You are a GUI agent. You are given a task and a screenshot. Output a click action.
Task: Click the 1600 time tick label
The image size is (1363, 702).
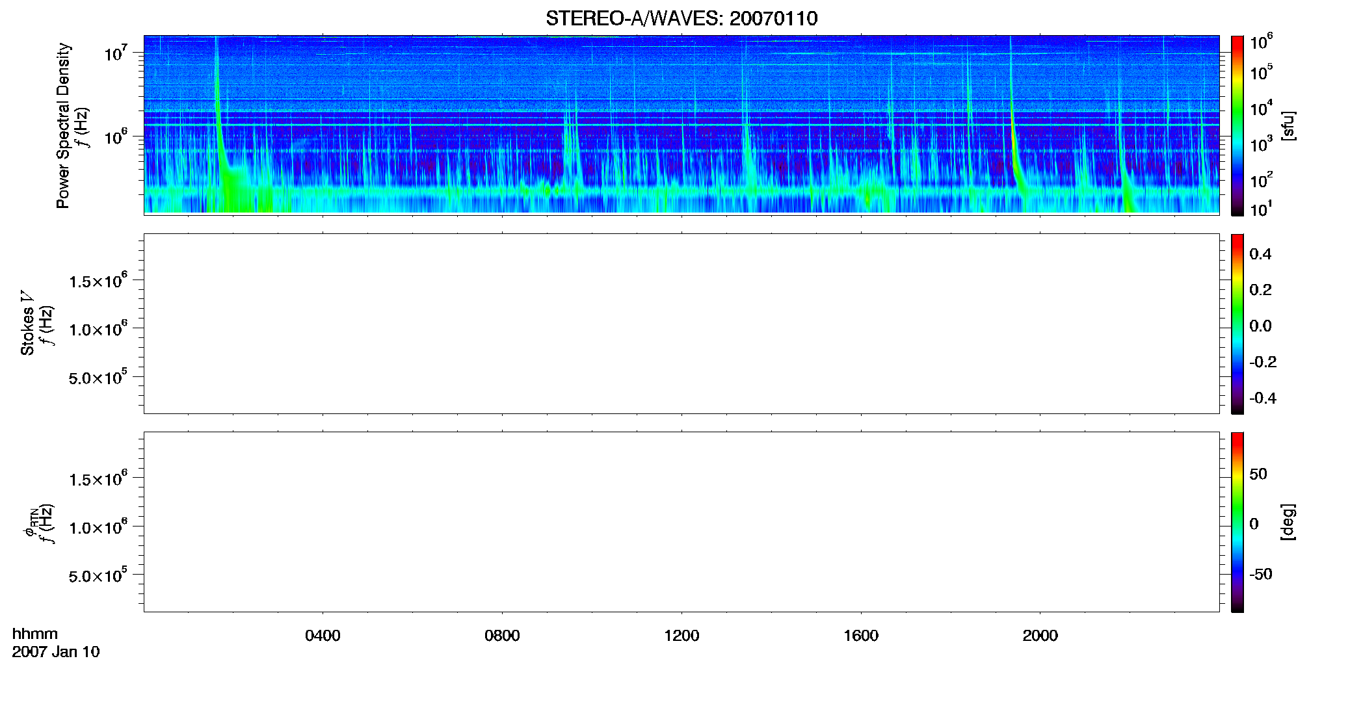(x=861, y=635)
